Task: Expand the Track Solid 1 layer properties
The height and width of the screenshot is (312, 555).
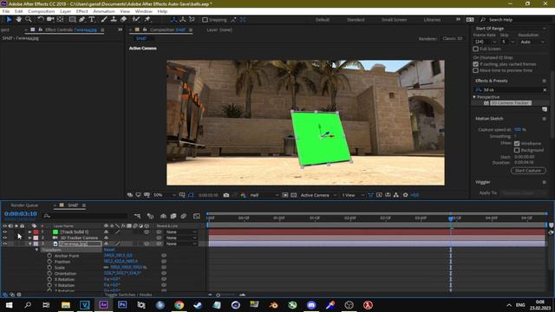Action: click(30, 232)
